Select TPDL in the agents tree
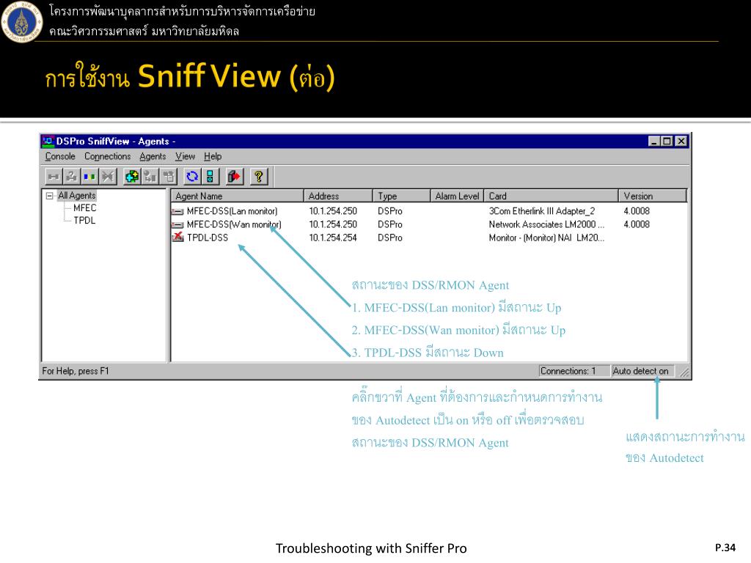The height and width of the screenshot is (563, 751). coord(84,220)
